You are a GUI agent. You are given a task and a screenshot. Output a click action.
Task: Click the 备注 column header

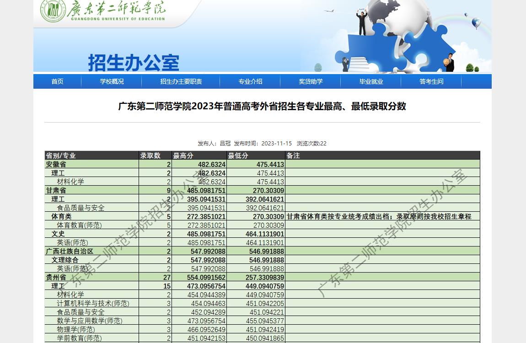tap(293, 155)
